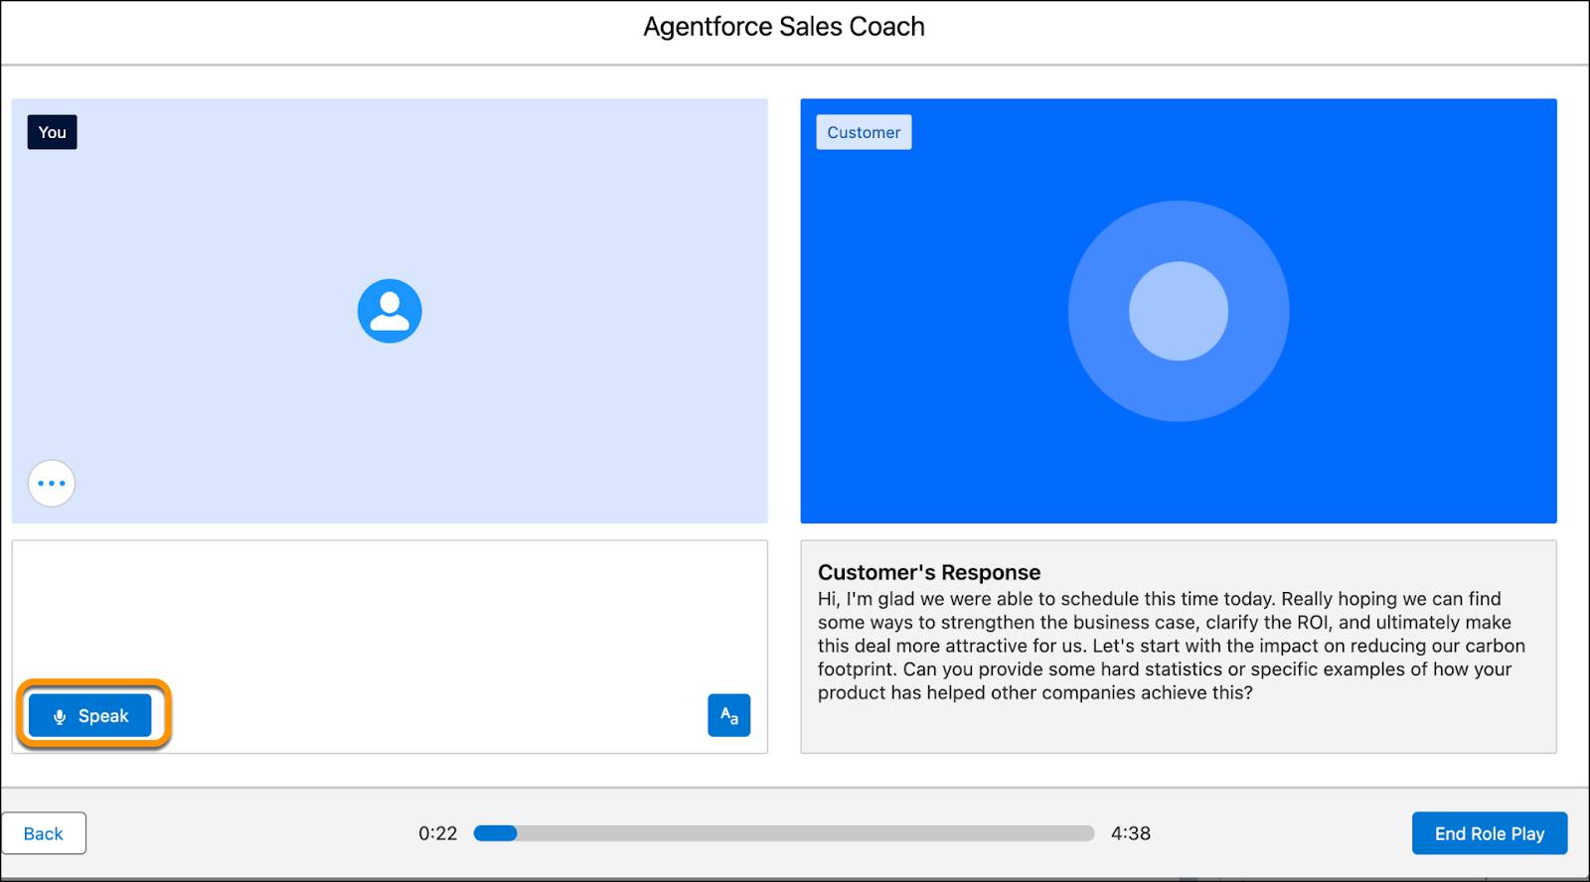Open the three-dots options menu
The height and width of the screenshot is (882, 1590).
52,484
